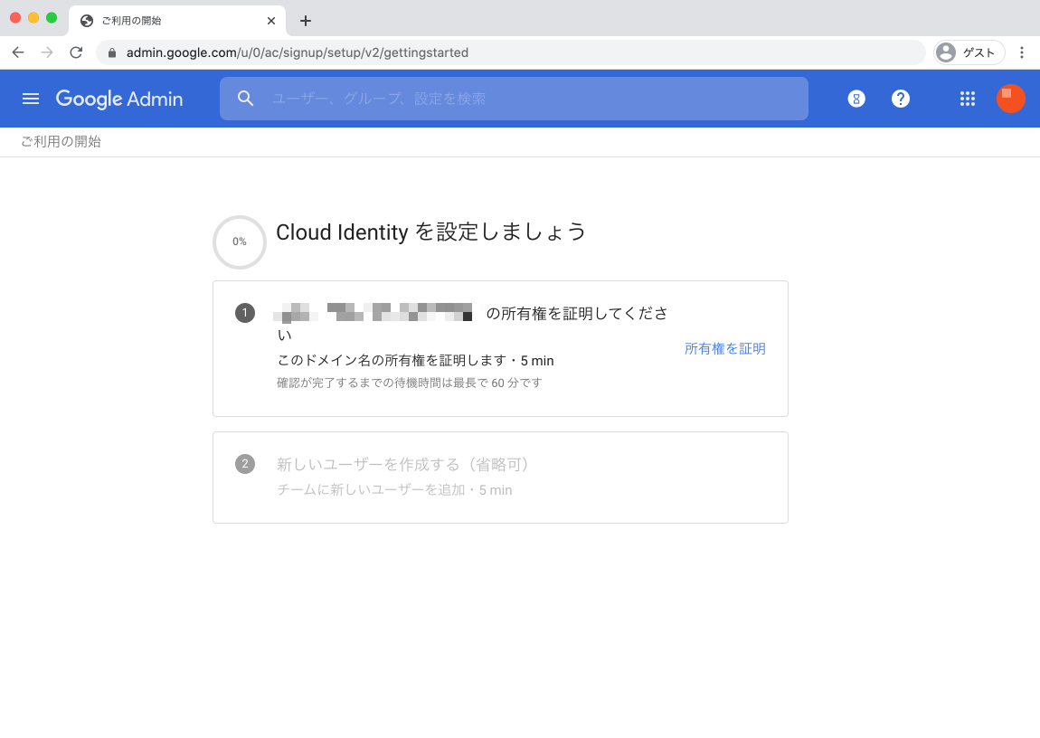1040x738 pixels.
Task: Click the Google Admin logo
Action: [119, 99]
